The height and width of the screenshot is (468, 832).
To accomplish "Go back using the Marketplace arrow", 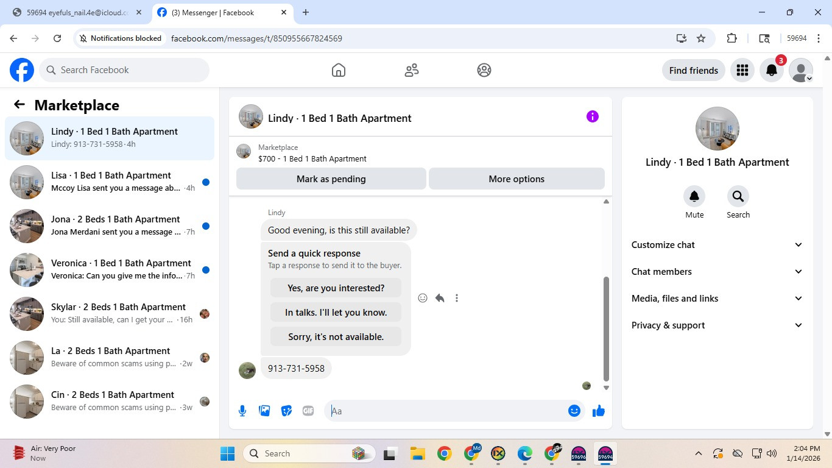I will pos(19,105).
